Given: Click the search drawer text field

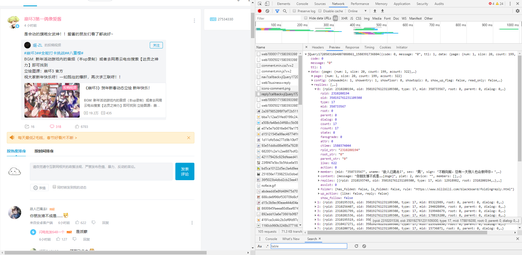Looking at the screenshot, I should click(x=309, y=246).
